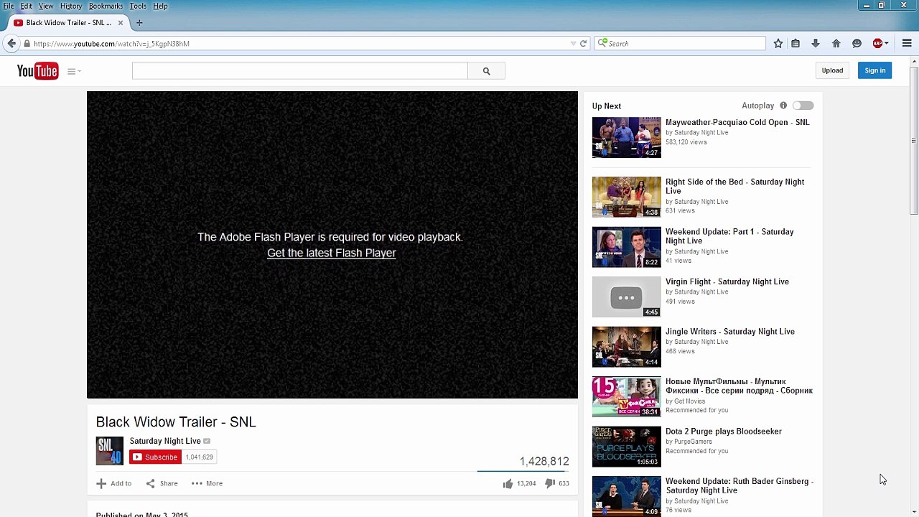Show URL history dropdown arrow

tap(573, 44)
